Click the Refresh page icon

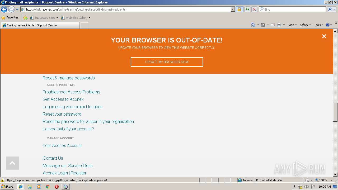[x=247, y=9]
